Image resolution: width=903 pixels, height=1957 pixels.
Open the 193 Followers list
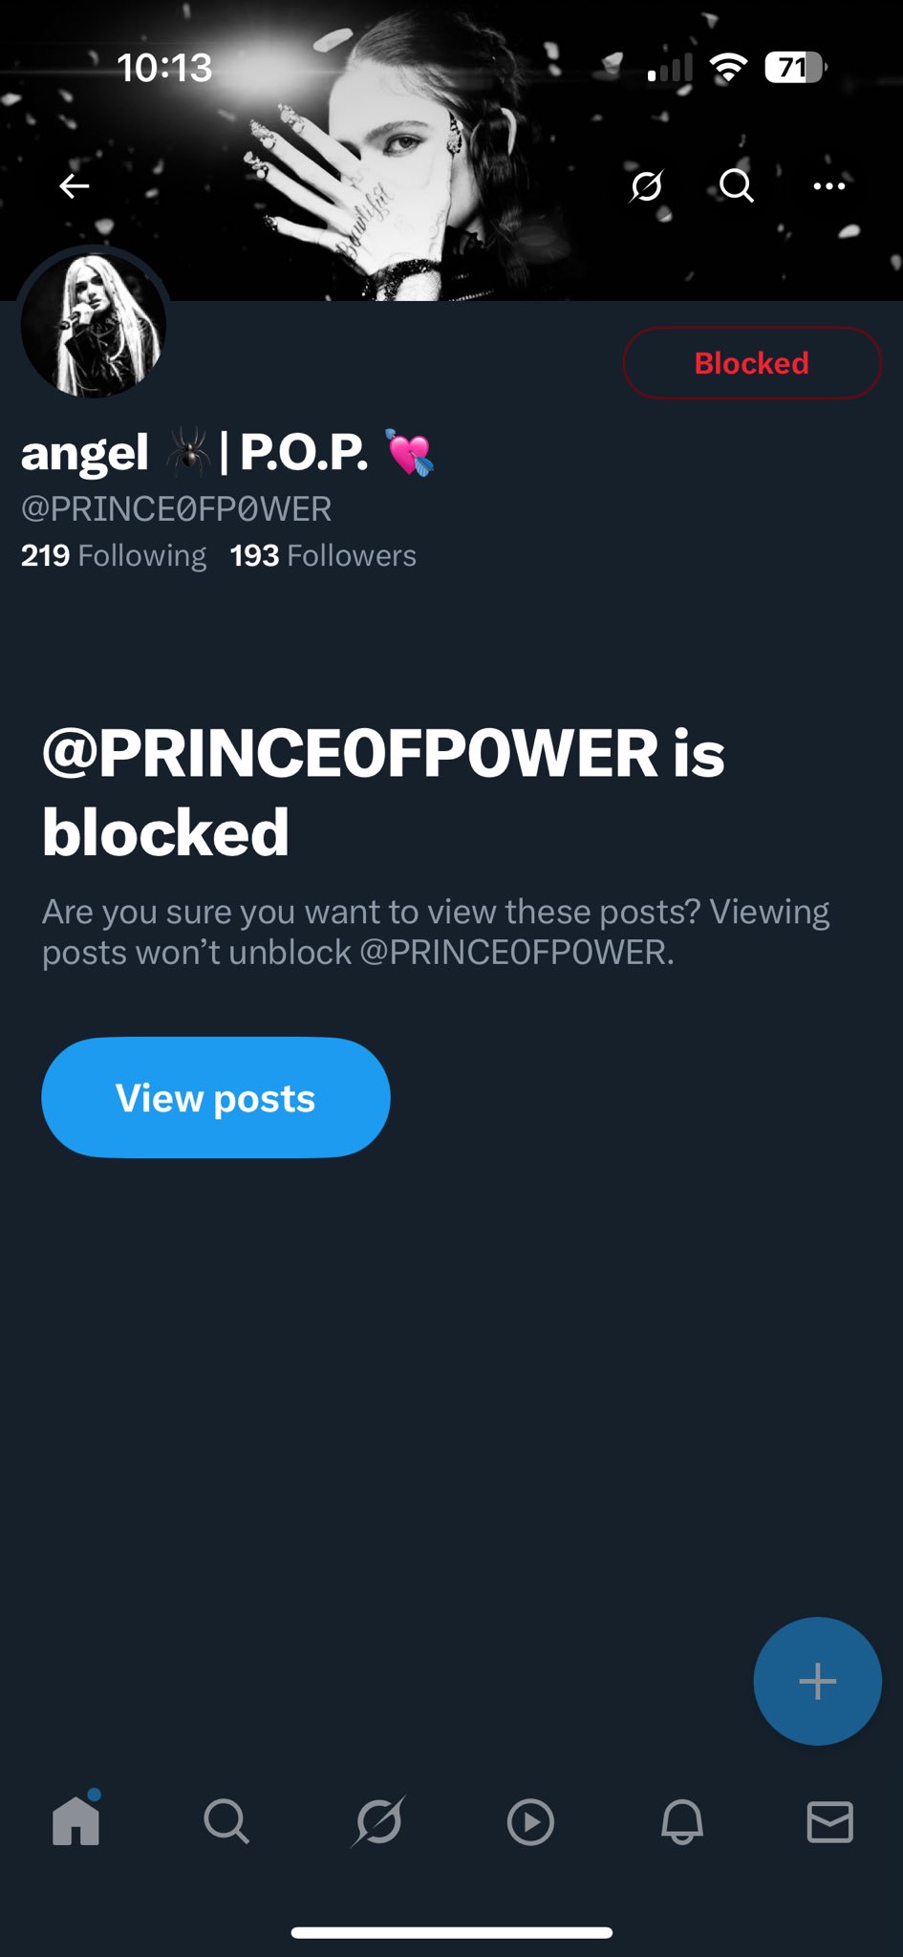pyautogui.click(x=323, y=555)
